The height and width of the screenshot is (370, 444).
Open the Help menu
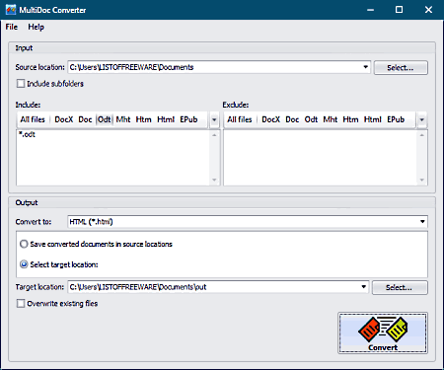(36, 27)
